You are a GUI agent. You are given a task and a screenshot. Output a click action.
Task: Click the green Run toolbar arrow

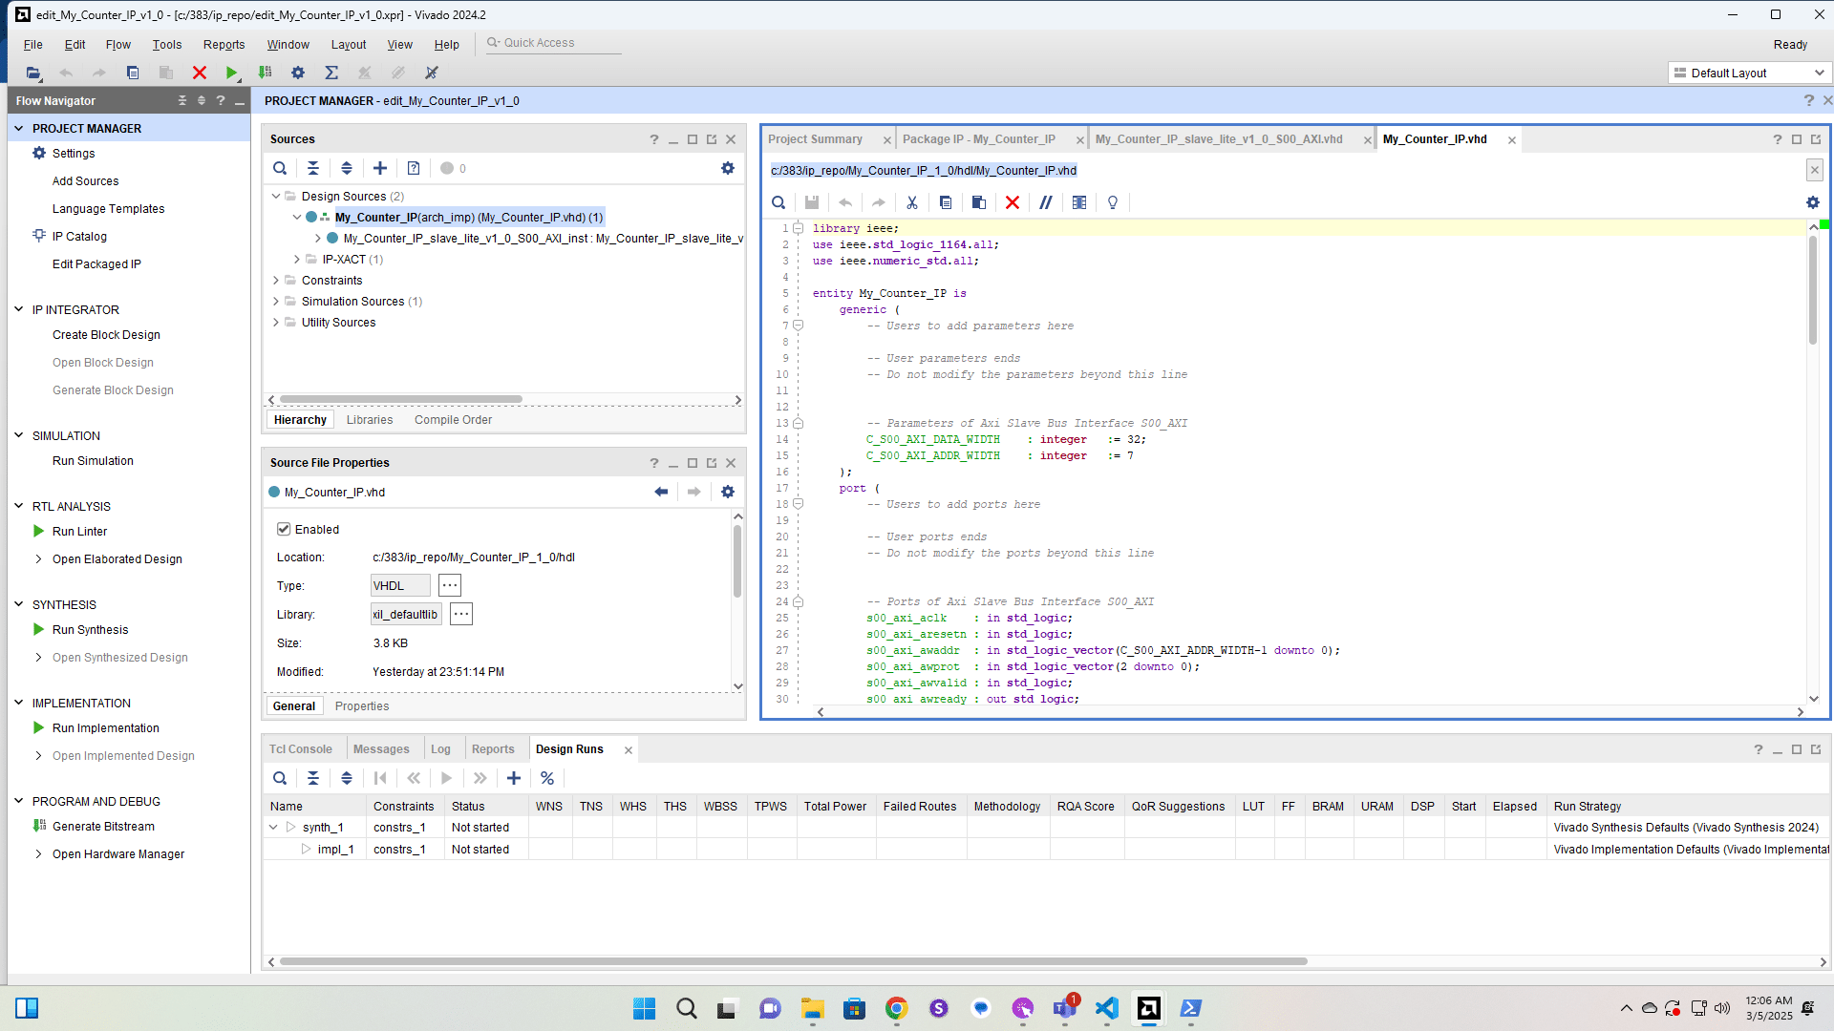(x=231, y=73)
